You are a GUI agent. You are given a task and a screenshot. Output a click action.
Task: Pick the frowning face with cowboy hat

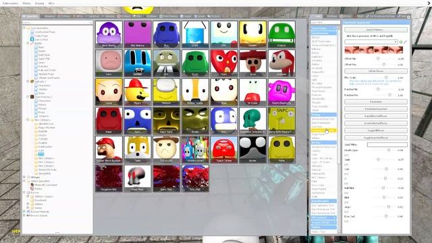pos(166,149)
